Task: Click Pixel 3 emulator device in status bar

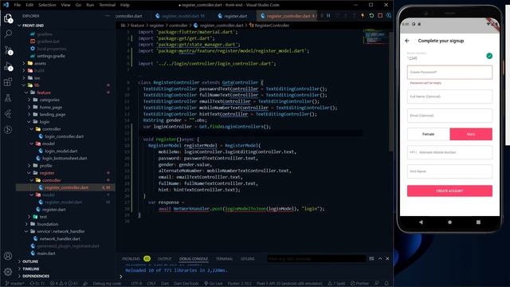Action: click(288, 284)
